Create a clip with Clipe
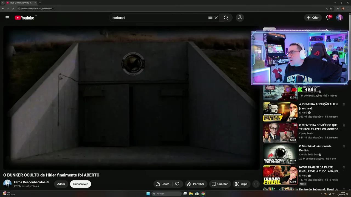Viewport: 351px width, 197px height. tap(241, 184)
